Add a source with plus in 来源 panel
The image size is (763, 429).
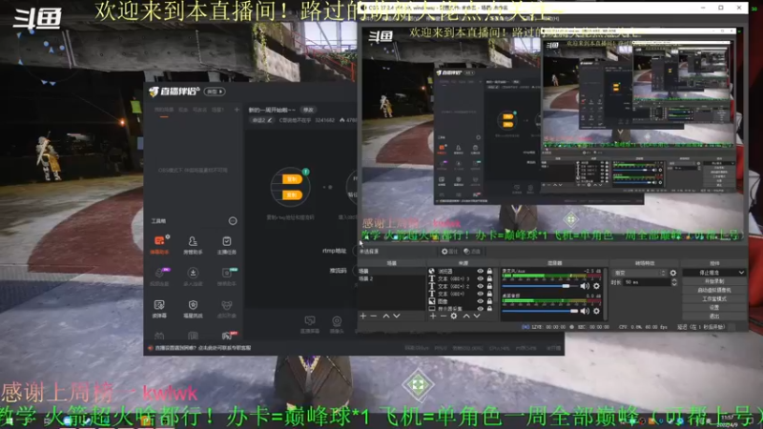click(x=433, y=317)
